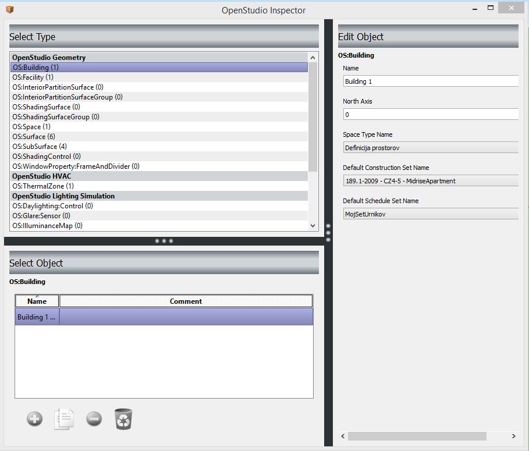Maximize the OpenStudio Inspector window
The image size is (529, 451).
tap(491, 8)
